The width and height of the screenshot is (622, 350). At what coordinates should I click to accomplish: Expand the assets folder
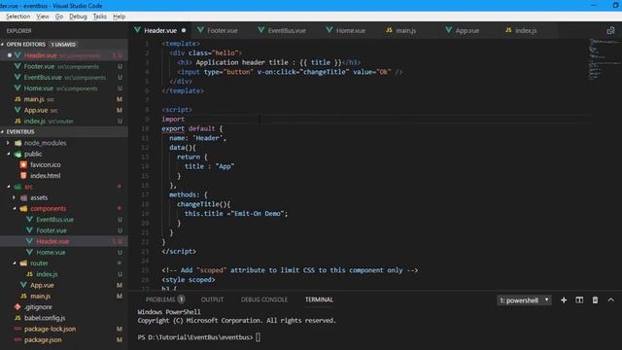tap(39, 197)
